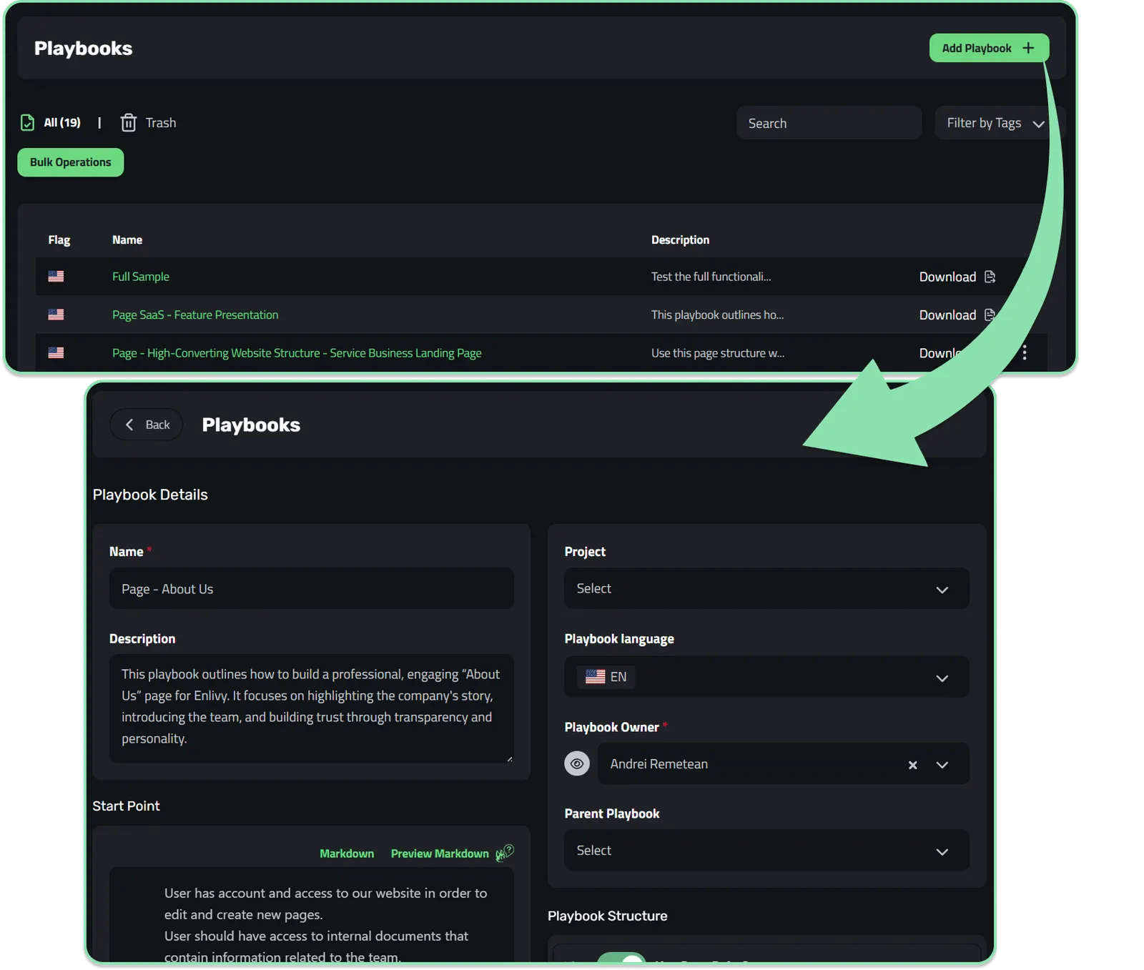Click the EN language flag chip
This screenshot has height=970, width=1144.
coord(606,677)
